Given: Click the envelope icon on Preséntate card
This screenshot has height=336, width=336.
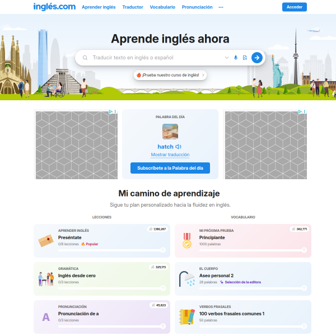Looking at the screenshot, I should [46, 241].
